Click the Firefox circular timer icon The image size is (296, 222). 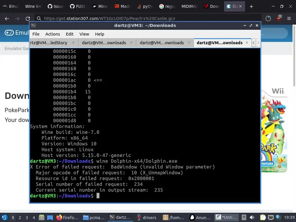click(x=268, y=18)
